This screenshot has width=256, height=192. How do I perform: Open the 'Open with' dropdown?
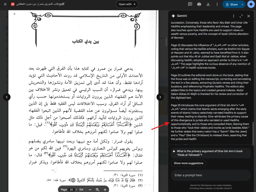[127, 4]
